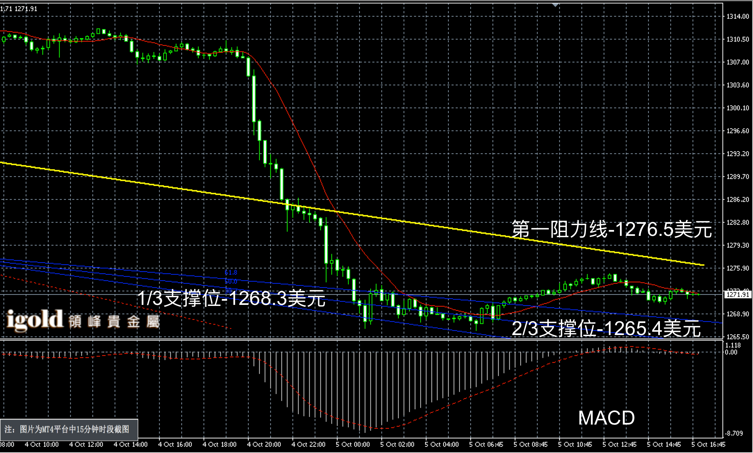The height and width of the screenshot is (453, 753).
Task: Click the MACD indicator label
Action: coord(606,418)
